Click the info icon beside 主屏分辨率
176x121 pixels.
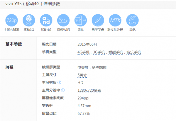point(63,90)
